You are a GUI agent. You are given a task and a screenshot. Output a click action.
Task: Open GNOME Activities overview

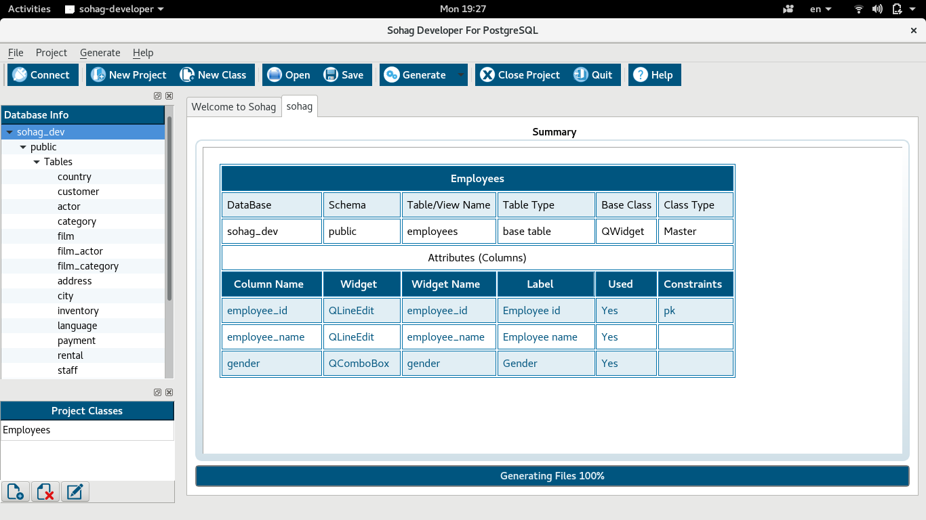[29, 9]
